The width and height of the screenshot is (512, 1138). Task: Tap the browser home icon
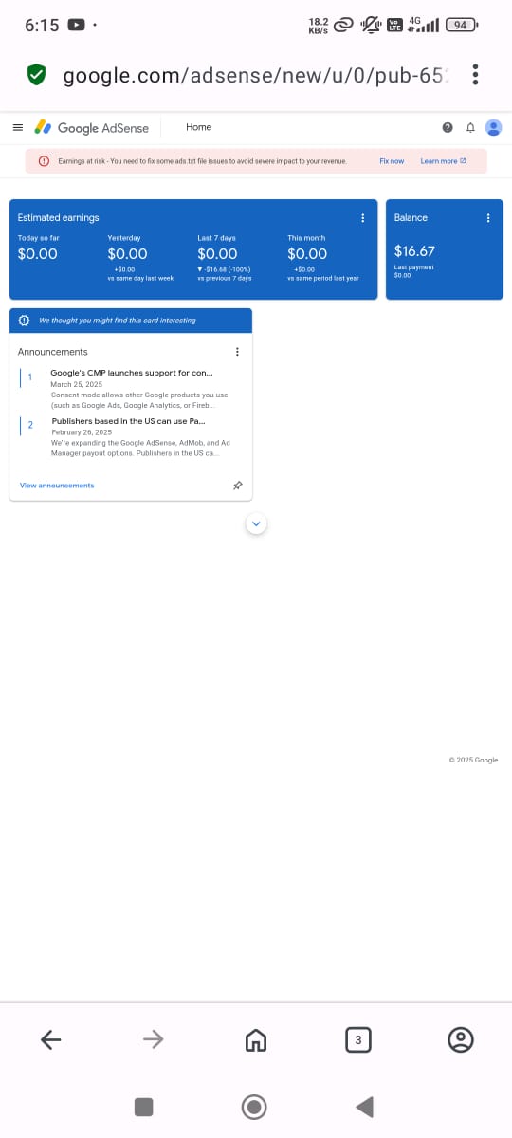click(255, 1040)
